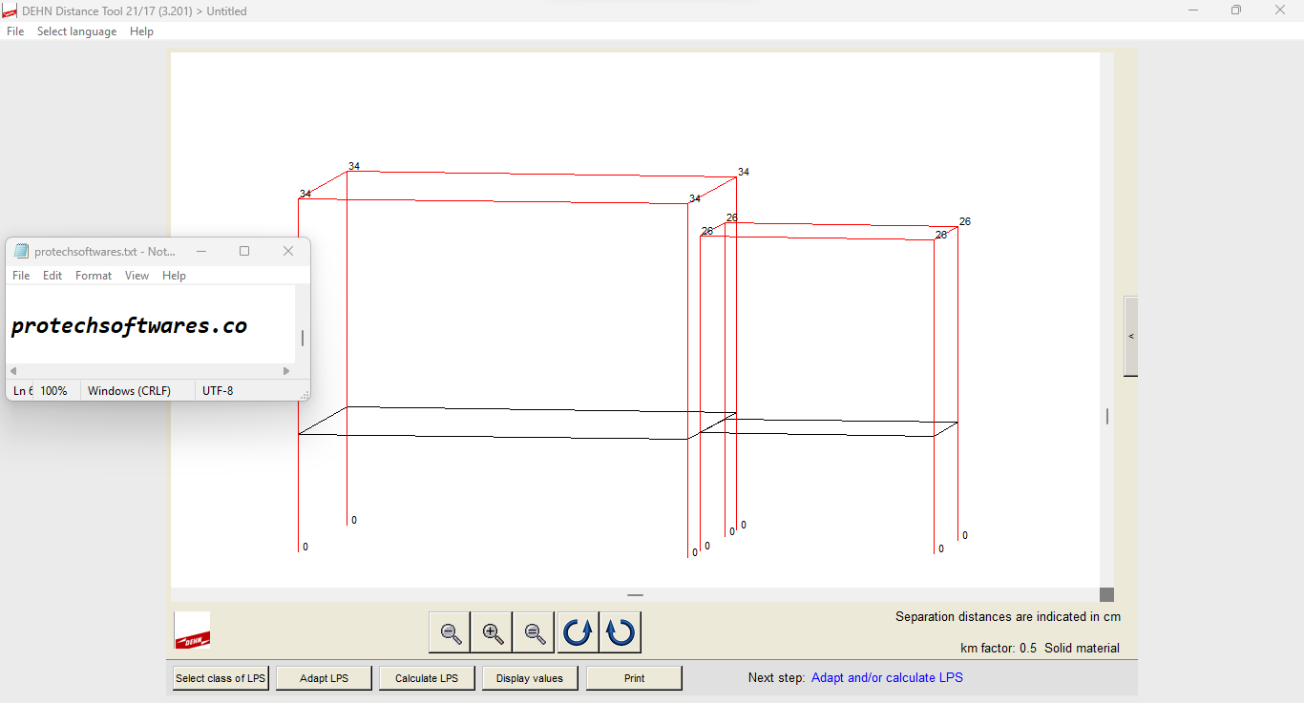This screenshot has width=1304, height=703.
Task: Click the Print button
Action: coord(634,678)
